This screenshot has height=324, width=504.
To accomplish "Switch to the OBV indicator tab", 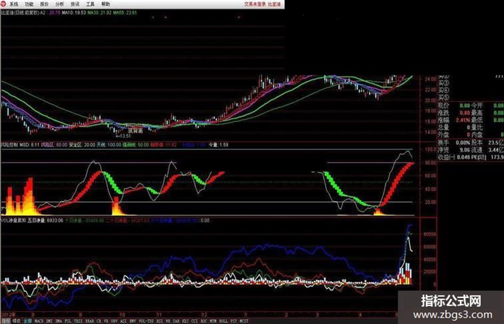I will (114, 321).
